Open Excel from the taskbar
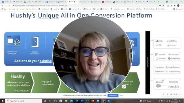Screen dimensions: 184x103 click(x=87, y=101)
